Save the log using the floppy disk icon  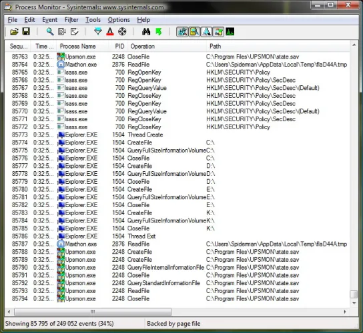pos(26,31)
